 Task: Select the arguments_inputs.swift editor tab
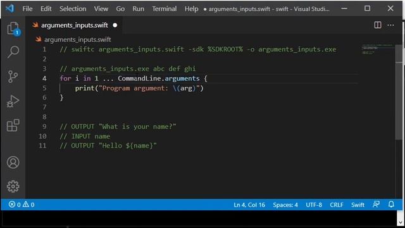click(x=75, y=25)
